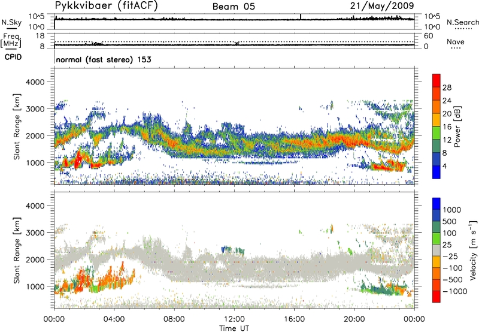The width and height of the screenshot is (479, 332).
Task: Click Slant Range label of power panel
Action: coord(17,126)
